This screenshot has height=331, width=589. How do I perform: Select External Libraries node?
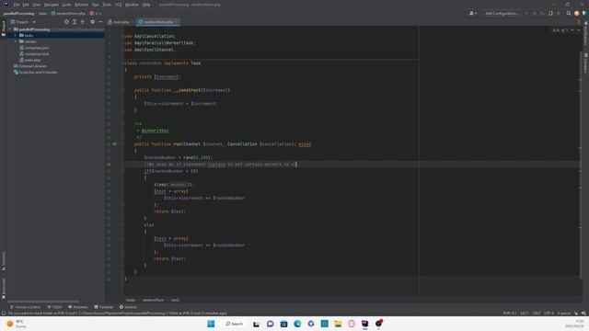pyautogui.click(x=30, y=66)
